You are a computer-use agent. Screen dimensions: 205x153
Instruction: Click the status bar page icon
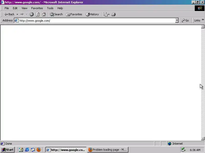pos(2,144)
